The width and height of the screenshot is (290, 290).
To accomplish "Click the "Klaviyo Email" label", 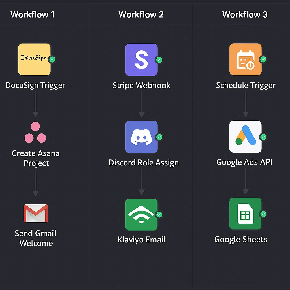I will pos(142,240).
